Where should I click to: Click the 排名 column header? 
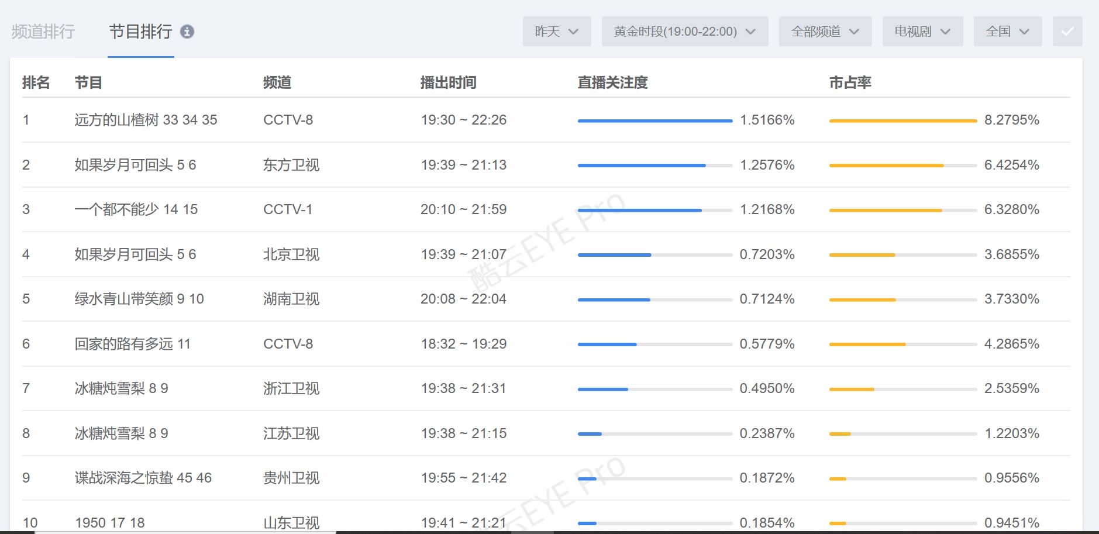tap(36, 82)
